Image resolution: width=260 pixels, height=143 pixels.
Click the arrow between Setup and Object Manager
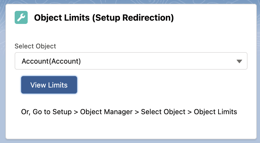(x=76, y=112)
